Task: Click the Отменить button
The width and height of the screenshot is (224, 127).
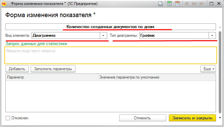Action: pyautogui.click(x=143, y=118)
